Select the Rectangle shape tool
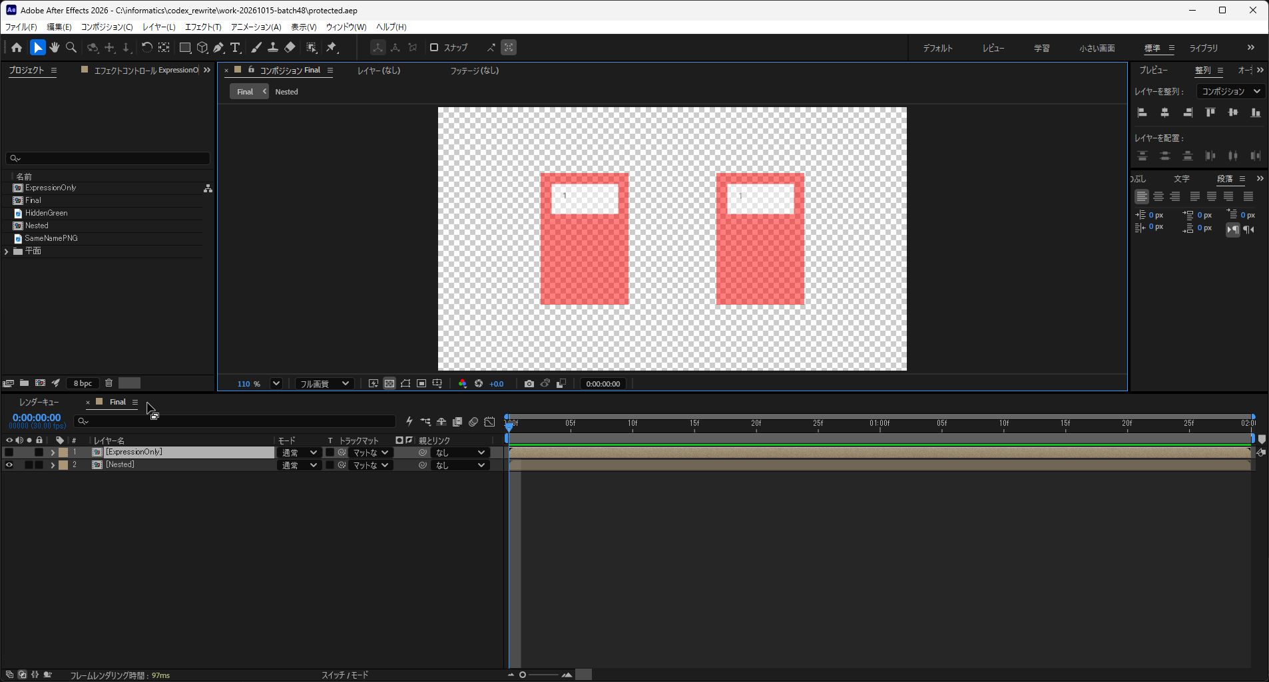 pos(185,47)
